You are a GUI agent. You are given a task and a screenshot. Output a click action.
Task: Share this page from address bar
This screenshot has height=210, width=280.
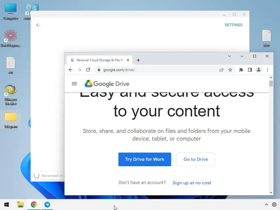coord(221,70)
